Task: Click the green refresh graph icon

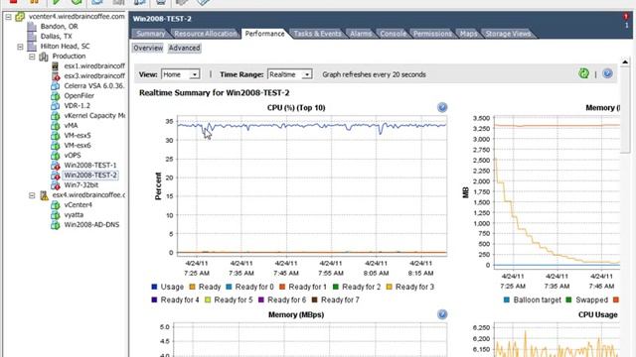Action: [583, 73]
